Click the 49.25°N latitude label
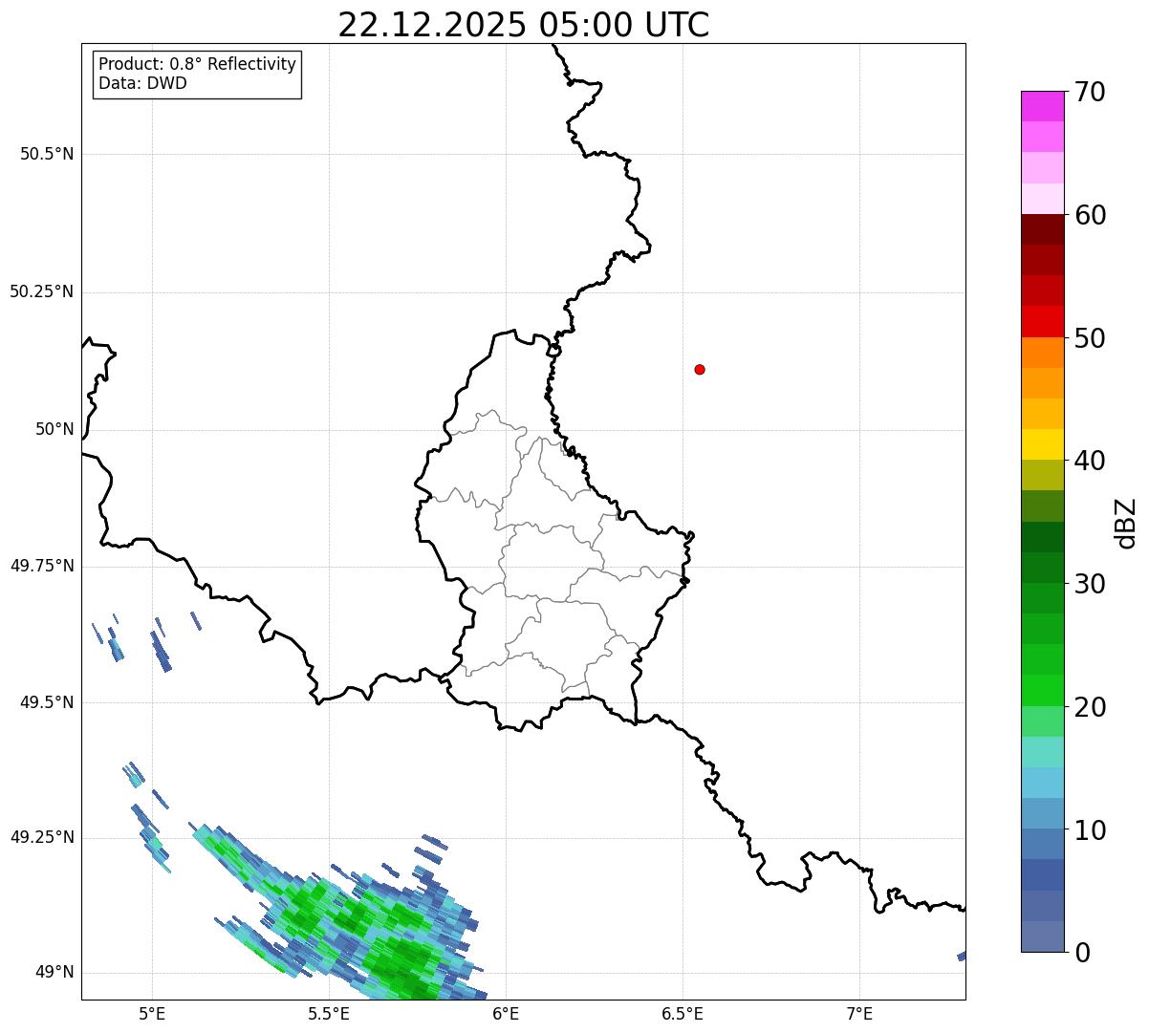The width and height of the screenshot is (1149, 1033). coord(42,837)
